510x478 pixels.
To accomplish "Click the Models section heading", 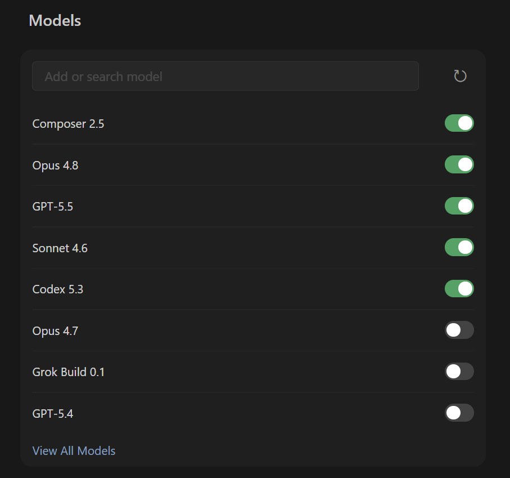I will [x=55, y=20].
